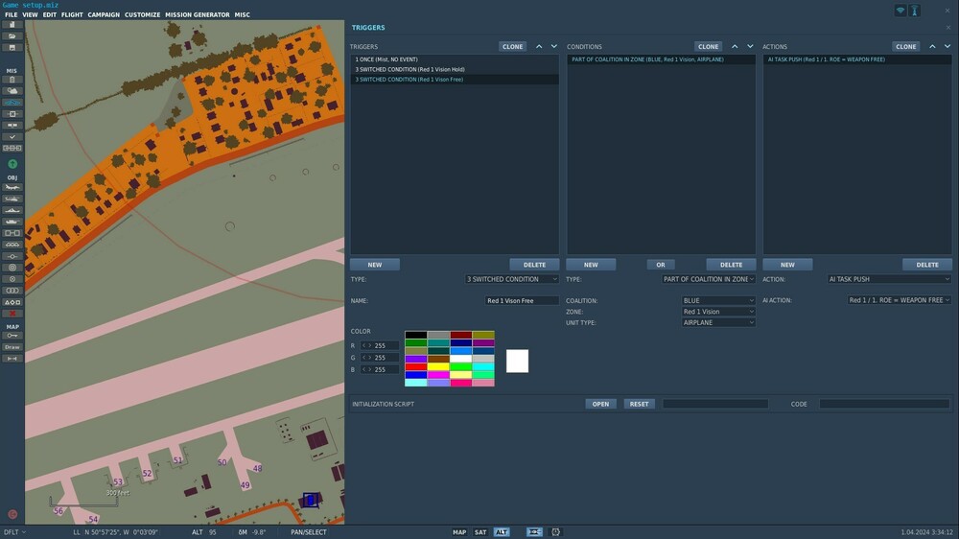Open the COALITION dropdown set to BLUE
The width and height of the screenshot is (959, 539).
click(717, 300)
